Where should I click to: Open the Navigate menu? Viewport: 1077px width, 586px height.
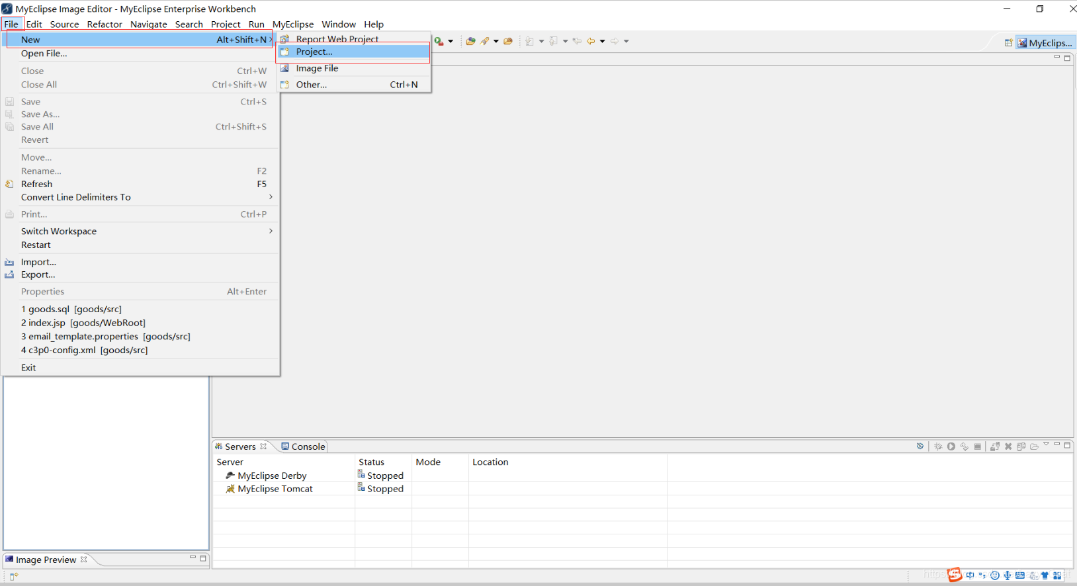[x=149, y=24]
